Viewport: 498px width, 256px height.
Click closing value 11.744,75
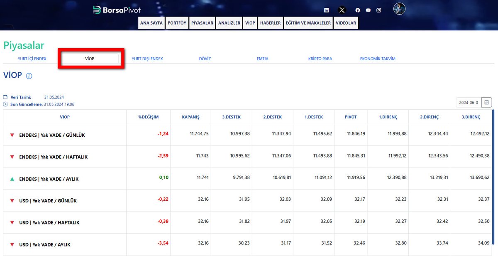pyautogui.click(x=199, y=133)
